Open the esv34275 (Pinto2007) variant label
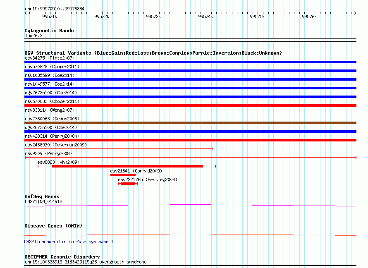This screenshot has width=368, height=268. coord(50,58)
